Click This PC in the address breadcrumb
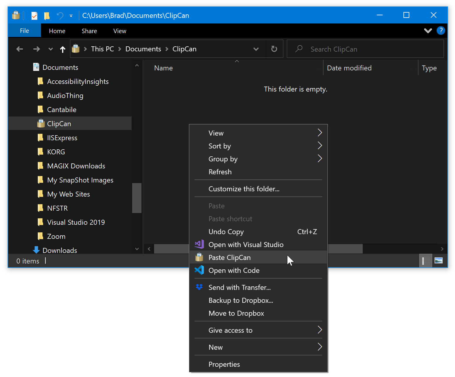This screenshot has width=455, height=377. tap(102, 49)
